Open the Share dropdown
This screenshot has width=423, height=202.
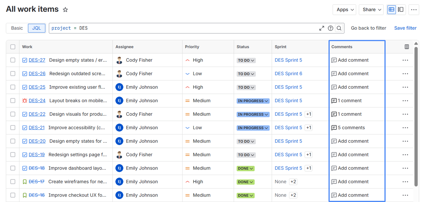click(x=371, y=10)
